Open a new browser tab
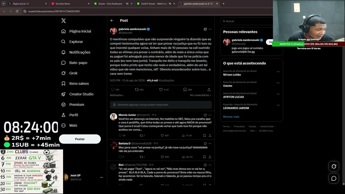 pyautogui.click(x=223, y=4)
